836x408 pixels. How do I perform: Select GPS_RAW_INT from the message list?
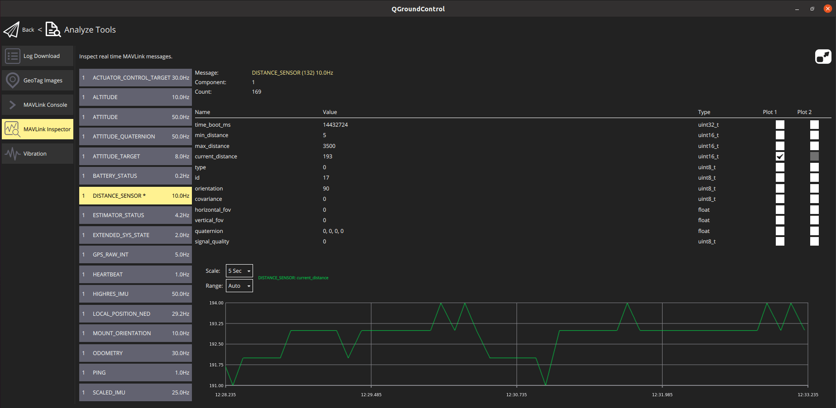pyautogui.click(x=135, y=254)
